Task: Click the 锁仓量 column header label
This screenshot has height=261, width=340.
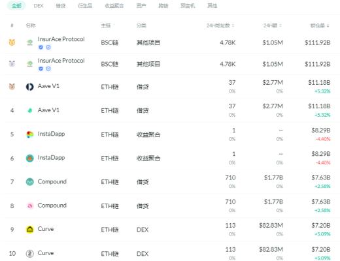Action: click(x=318, y=25)
